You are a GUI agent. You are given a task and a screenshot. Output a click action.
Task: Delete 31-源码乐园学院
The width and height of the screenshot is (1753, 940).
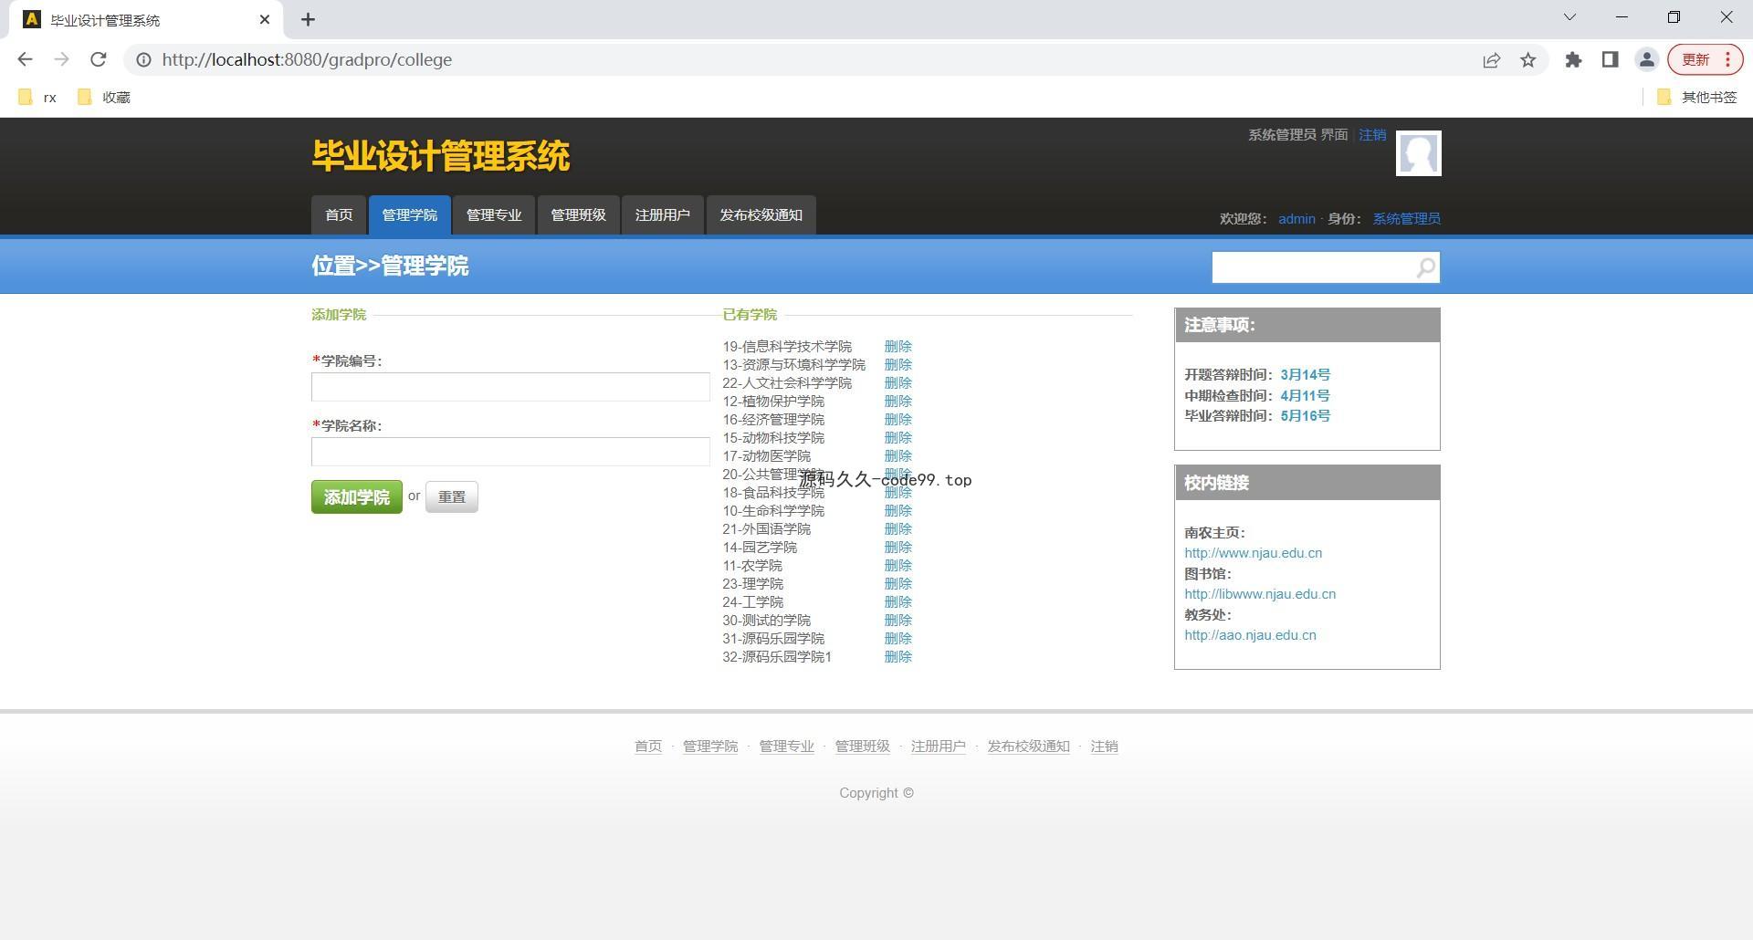[897, 639]
